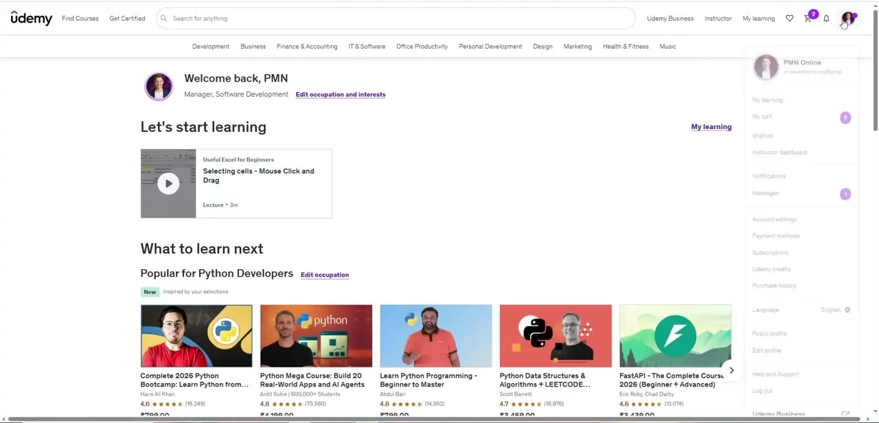
Task: Go to Udemy Business in header
Action: pyautogui.click(x=670, y=19)
